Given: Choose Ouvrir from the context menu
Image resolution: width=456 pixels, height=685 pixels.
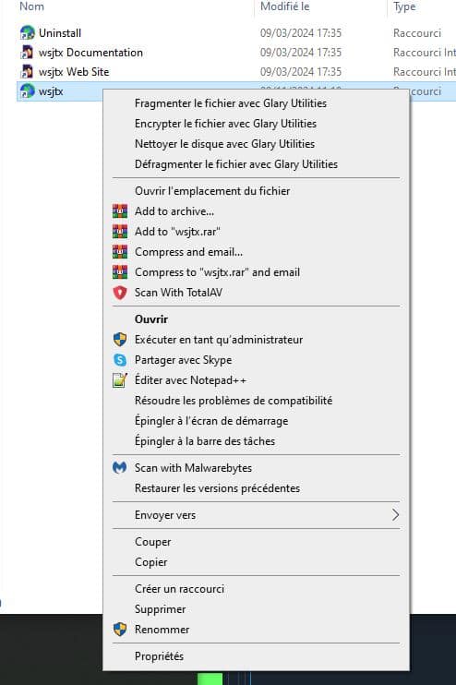Looking at the screenshot, I should coord(151,319).
